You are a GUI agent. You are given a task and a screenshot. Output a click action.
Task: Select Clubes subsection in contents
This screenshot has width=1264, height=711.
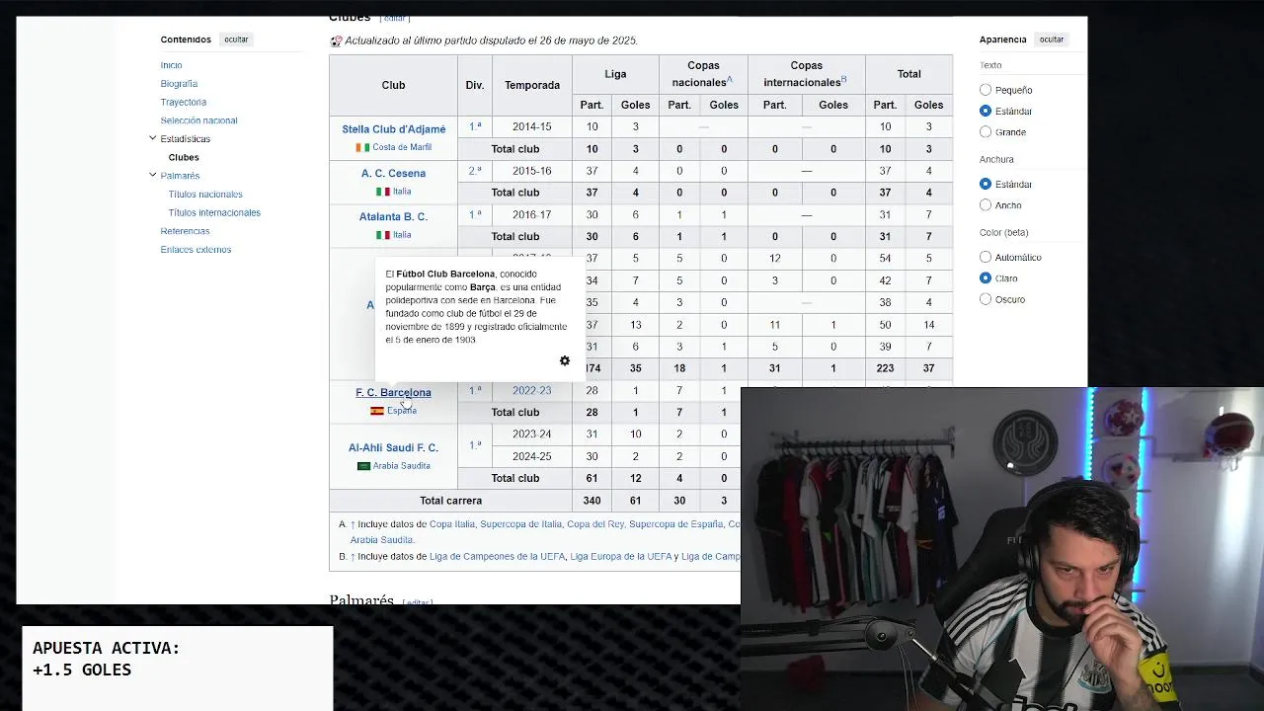[184, 157]
